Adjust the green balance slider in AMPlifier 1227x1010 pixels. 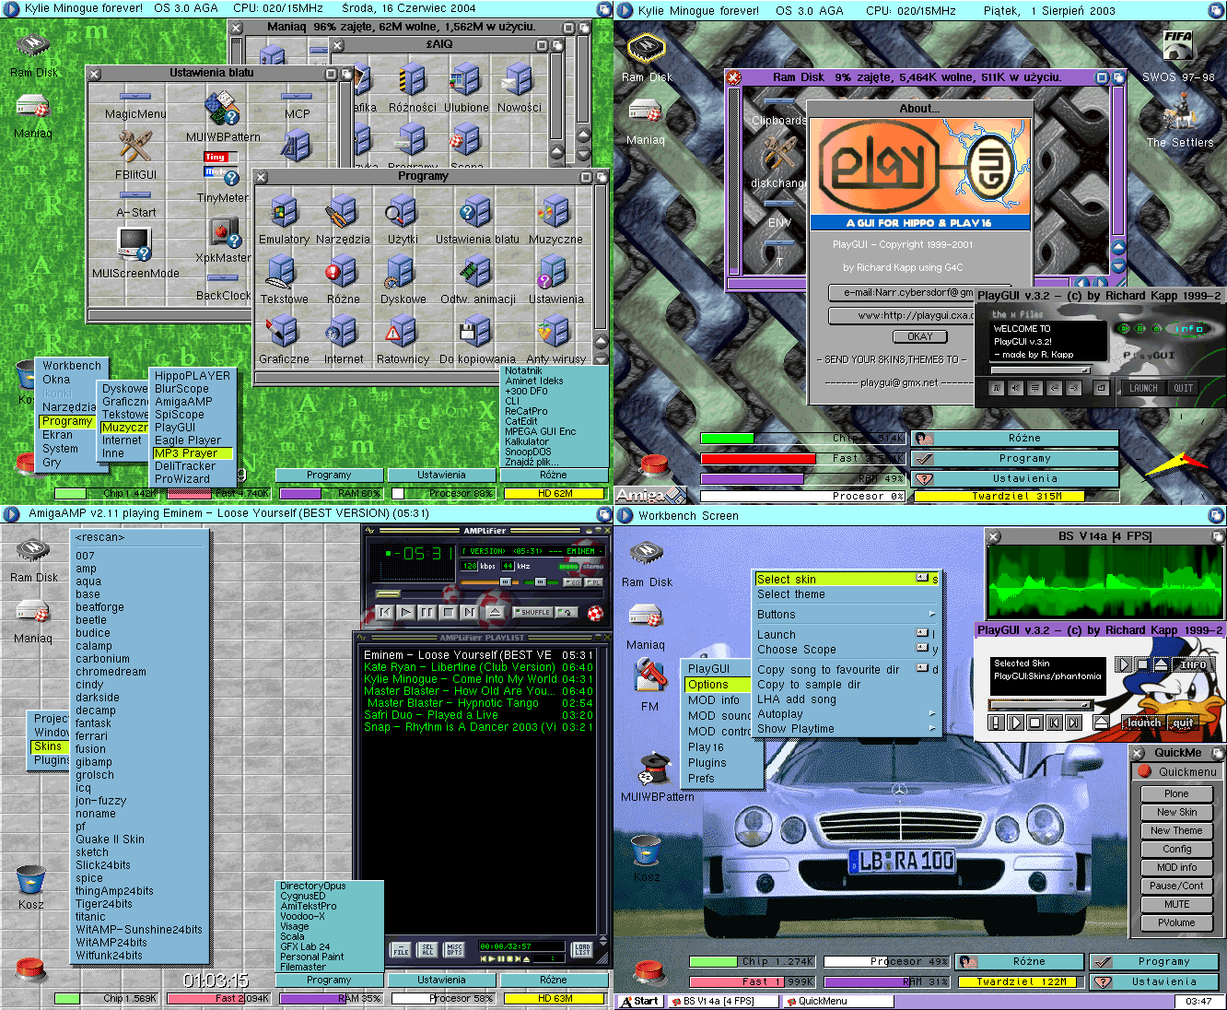pyautogui.click(x=541, y=581)
